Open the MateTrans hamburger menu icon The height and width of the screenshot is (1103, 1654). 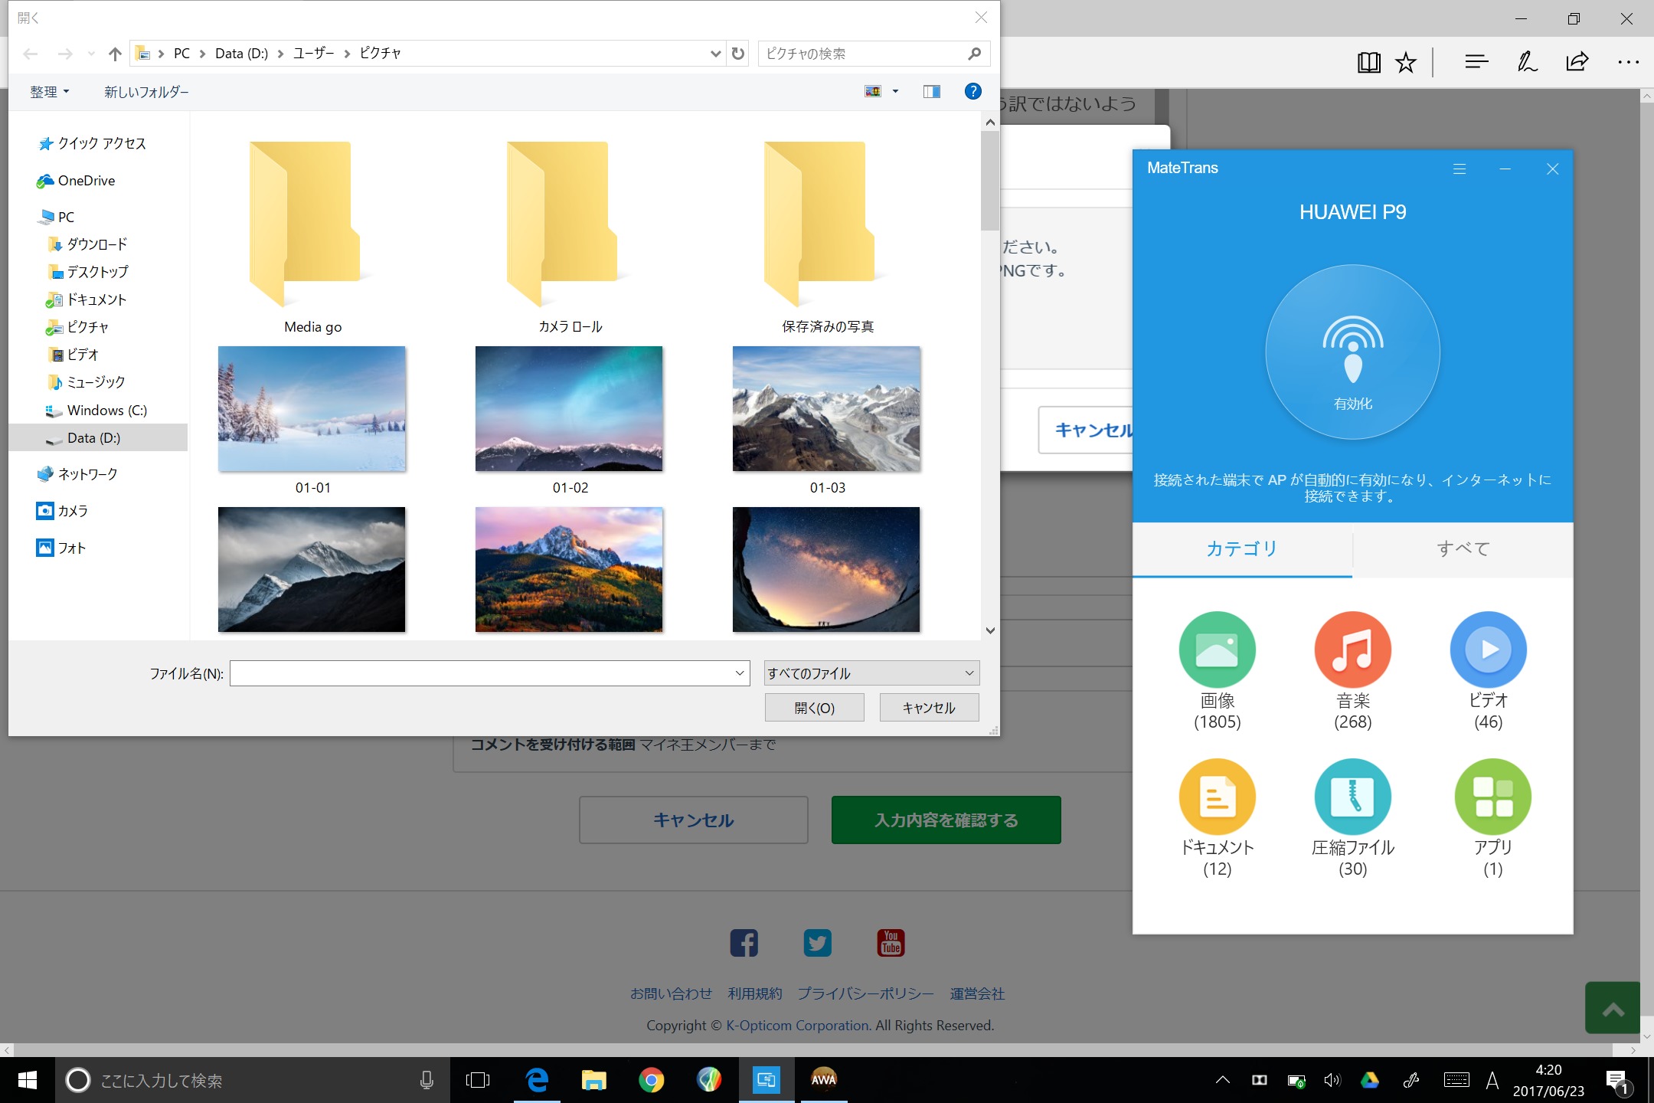click(x=1460, y=169)
